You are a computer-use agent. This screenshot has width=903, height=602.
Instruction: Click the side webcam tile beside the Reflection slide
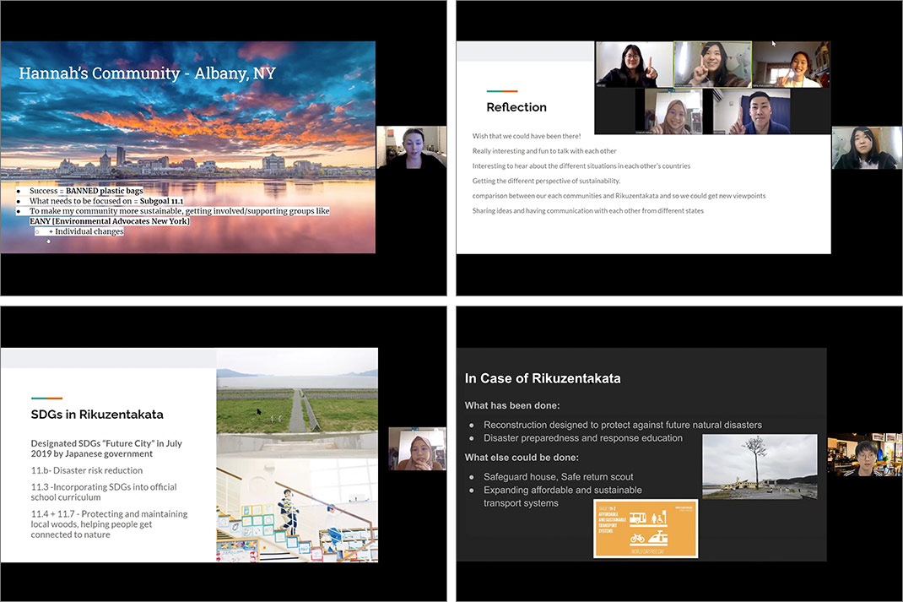(x=867, y=148)
